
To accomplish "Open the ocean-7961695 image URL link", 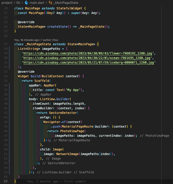I will [87, 58].
